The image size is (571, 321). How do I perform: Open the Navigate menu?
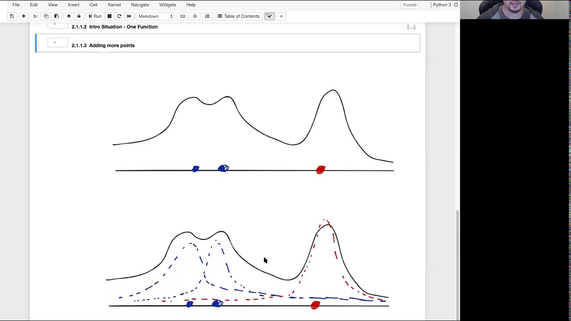tap(140, 5)
